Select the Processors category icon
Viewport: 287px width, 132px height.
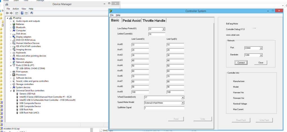14,75
